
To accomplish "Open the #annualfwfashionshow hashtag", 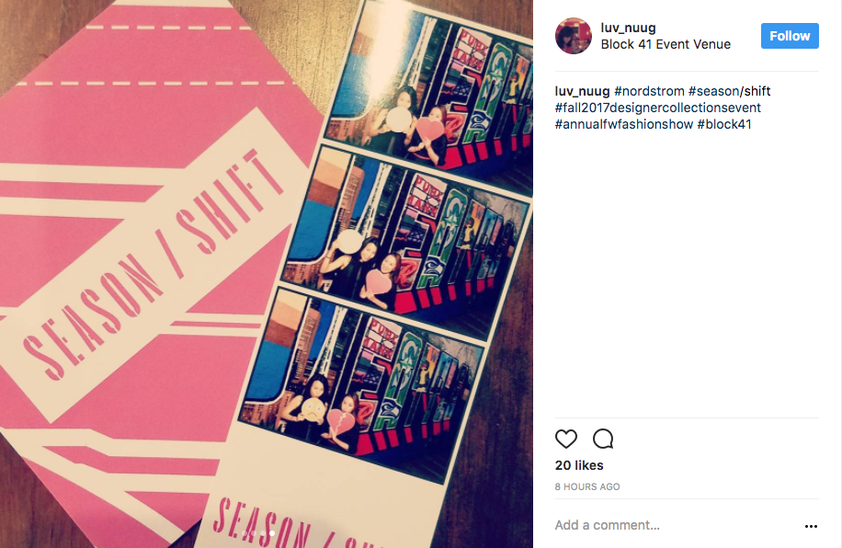I will [624, 125].
